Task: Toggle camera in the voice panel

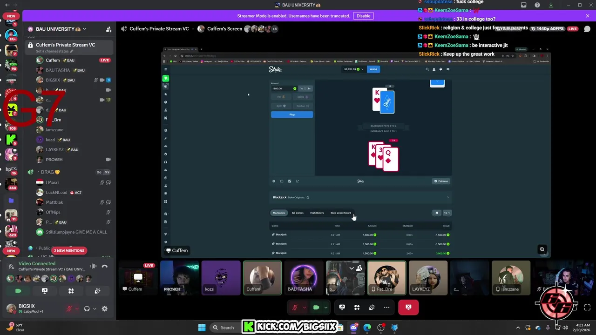Action: click(x=18, y=291)
